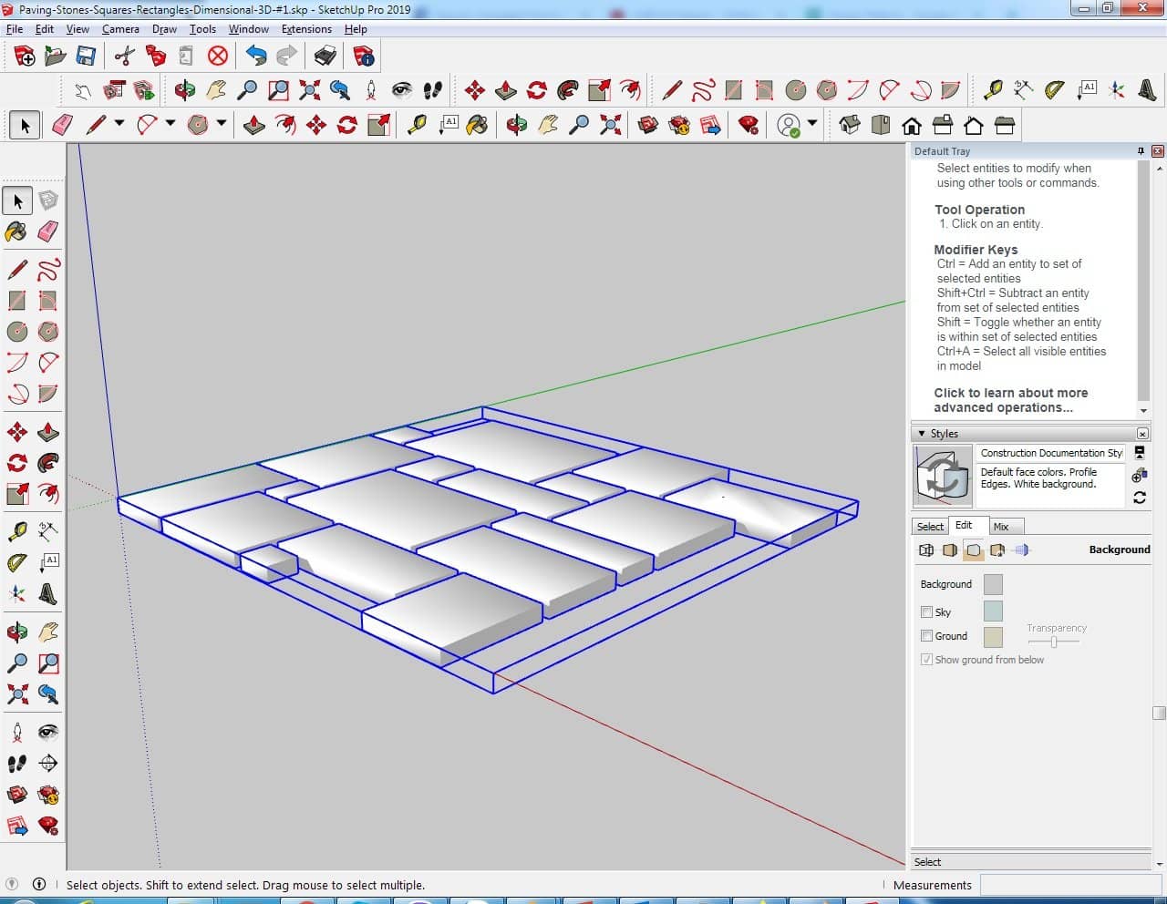The width and height of the screenshot is (1167, 904).
Task: Click to learn about more advanced operations
Action: (1010, 400)
